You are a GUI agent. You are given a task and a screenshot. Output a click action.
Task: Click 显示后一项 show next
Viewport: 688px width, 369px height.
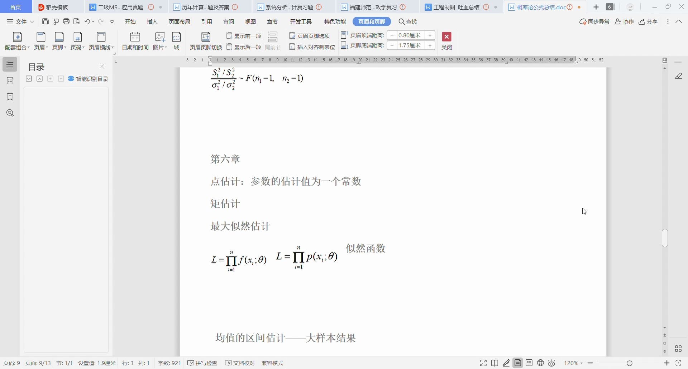(x=244, y=47)
